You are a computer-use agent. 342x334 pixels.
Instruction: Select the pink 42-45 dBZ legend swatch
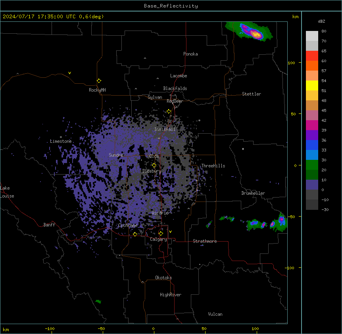click(312, 115)
